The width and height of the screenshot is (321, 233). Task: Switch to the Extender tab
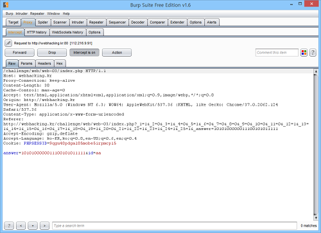pos(177,23)
